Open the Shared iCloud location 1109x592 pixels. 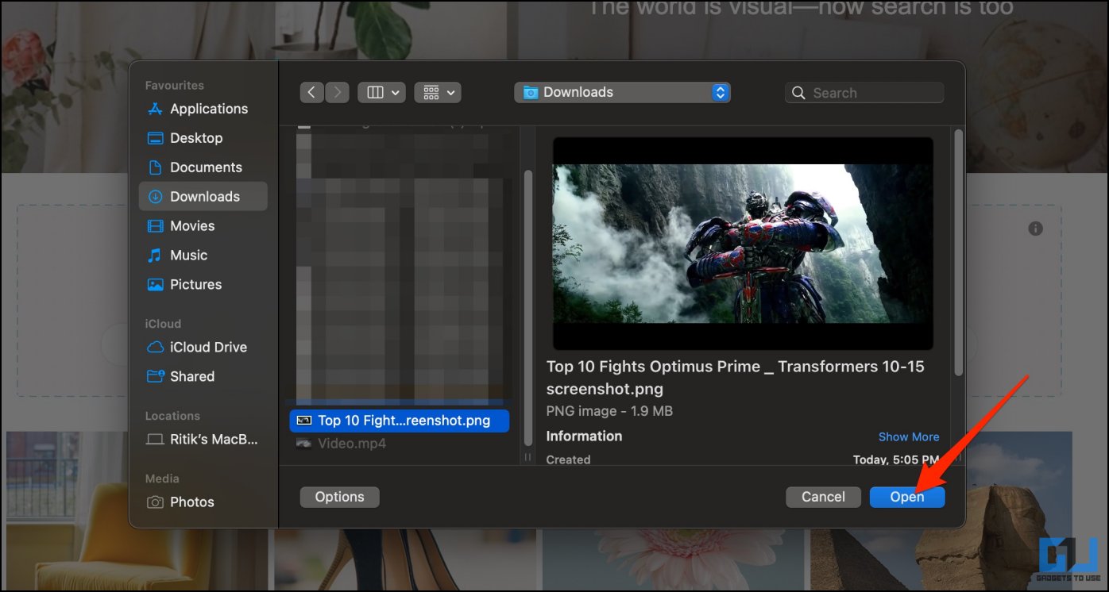pyautogui.click(x=203, y=376)
